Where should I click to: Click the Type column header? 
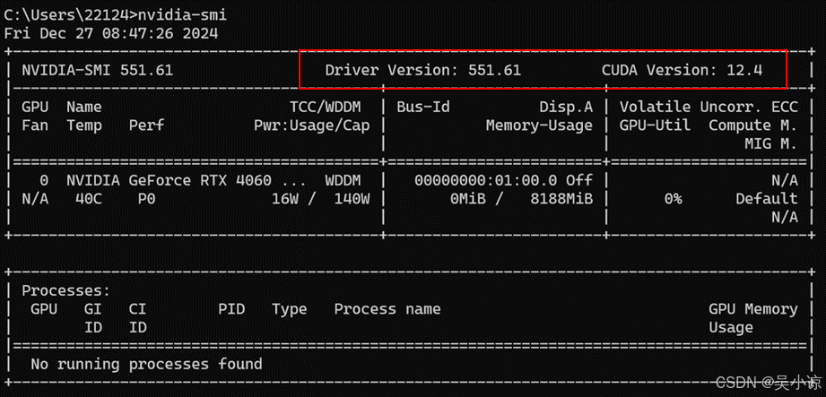(x=289, y=309)
